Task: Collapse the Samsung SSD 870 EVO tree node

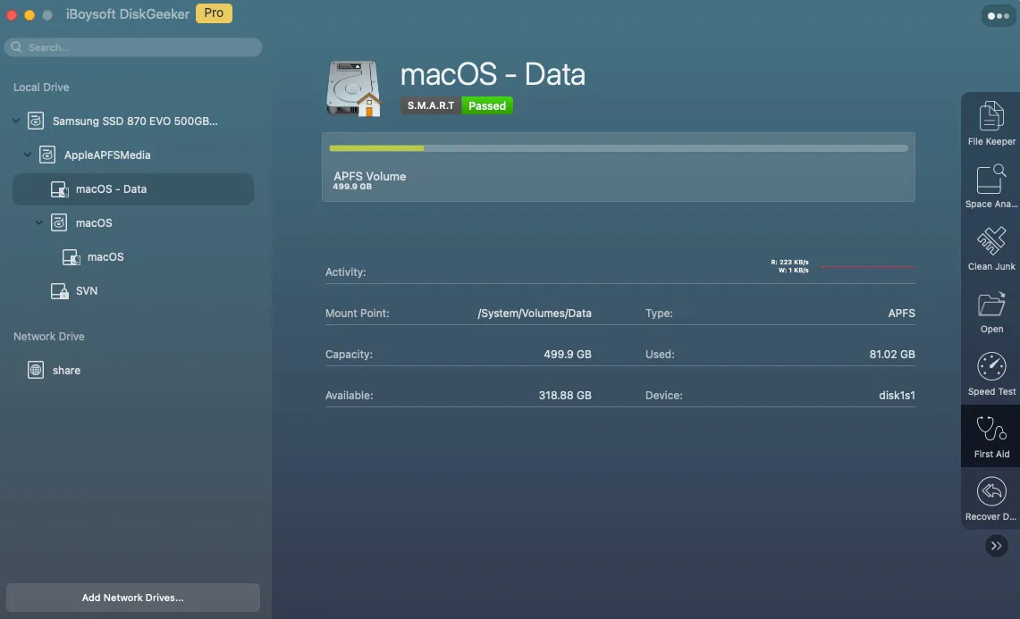Action: click(15, 121)
